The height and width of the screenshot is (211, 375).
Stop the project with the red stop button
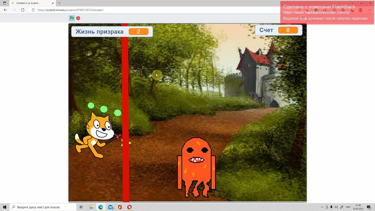(x=78, y=18)
